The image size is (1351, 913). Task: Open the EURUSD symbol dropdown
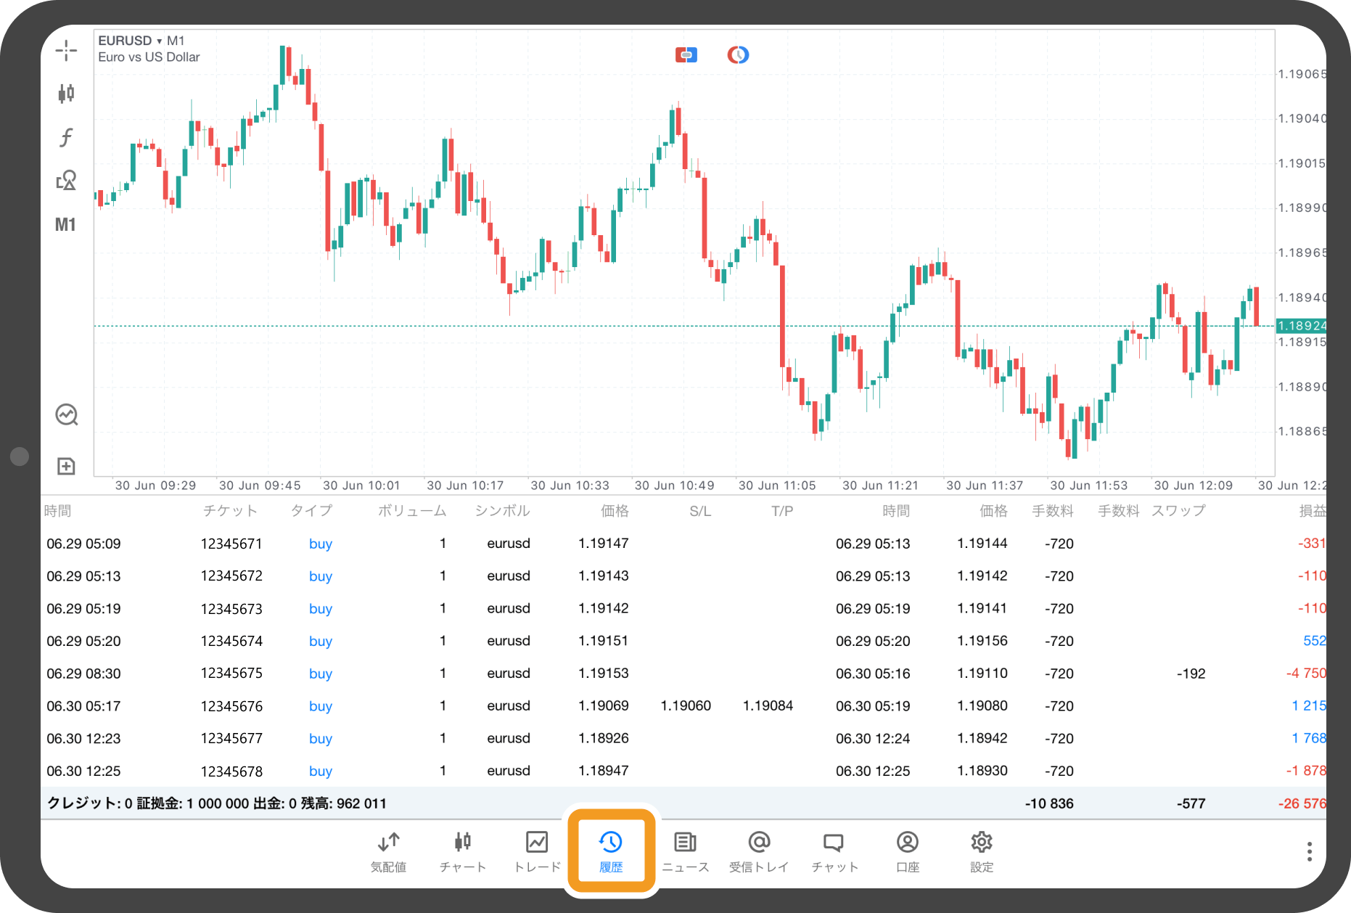click(129, 41)
